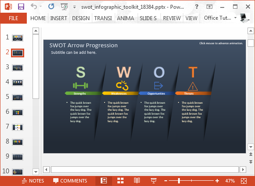This screenshot has height=186, width=255.
Task: Fit slide to current window icon
Action: (244, 181)
